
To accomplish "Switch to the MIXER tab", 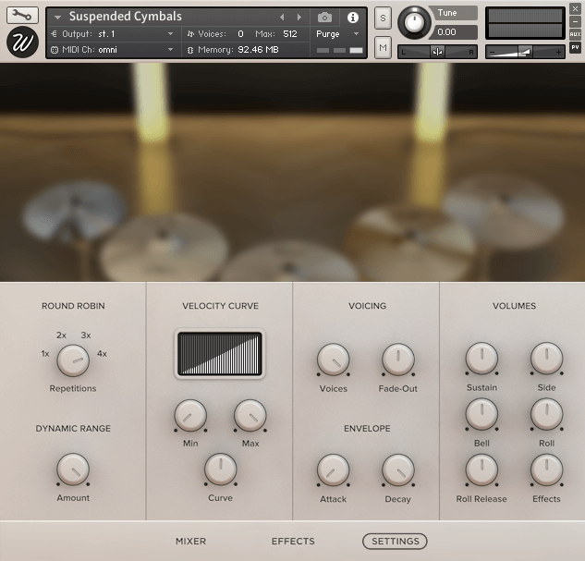I will click(x=190, y=542).
